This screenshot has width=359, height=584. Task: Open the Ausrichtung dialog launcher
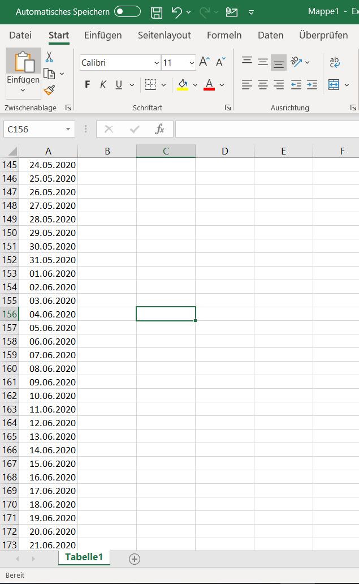353,108
